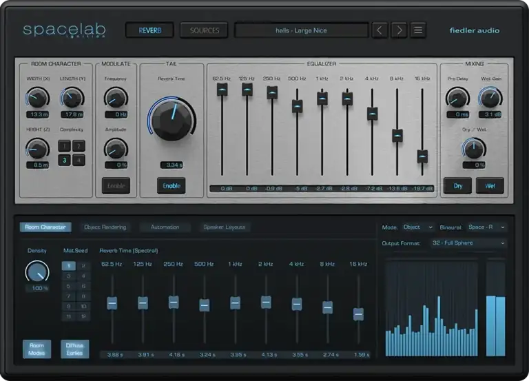Image resolution: width=529 pixels, height=381 pixels.
Task: Click the Dry / Wet knob
Action: coord(474,149)
